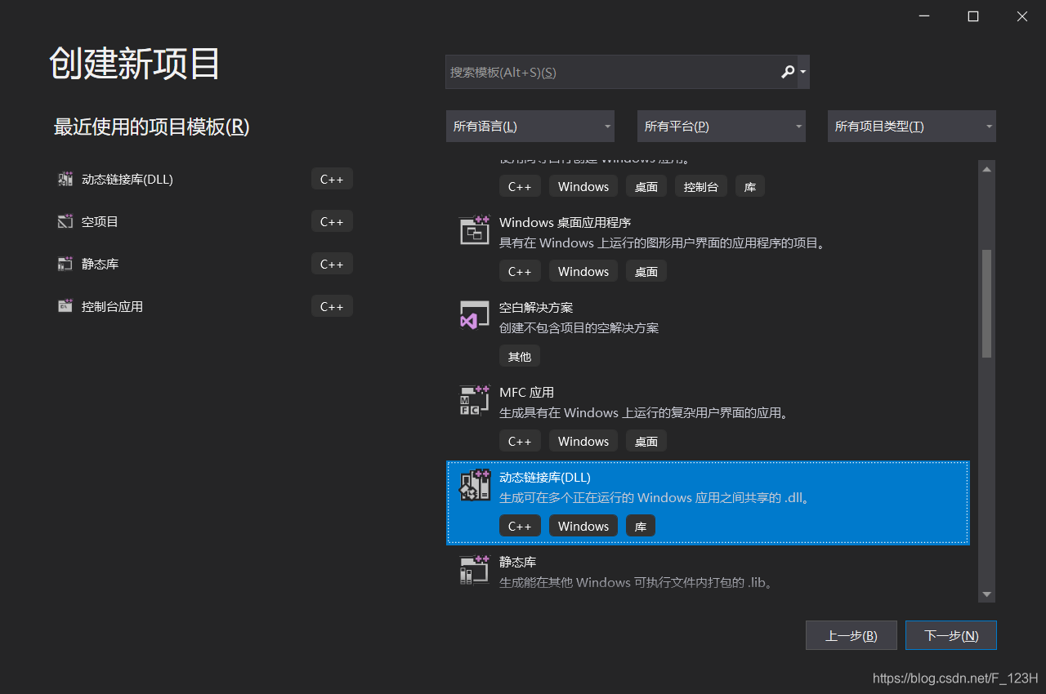Image resolution: width=1046 pixels, height=694 pixels.
Task: Click the Windows desktop application template icon
Action: (x=475, y=230)
